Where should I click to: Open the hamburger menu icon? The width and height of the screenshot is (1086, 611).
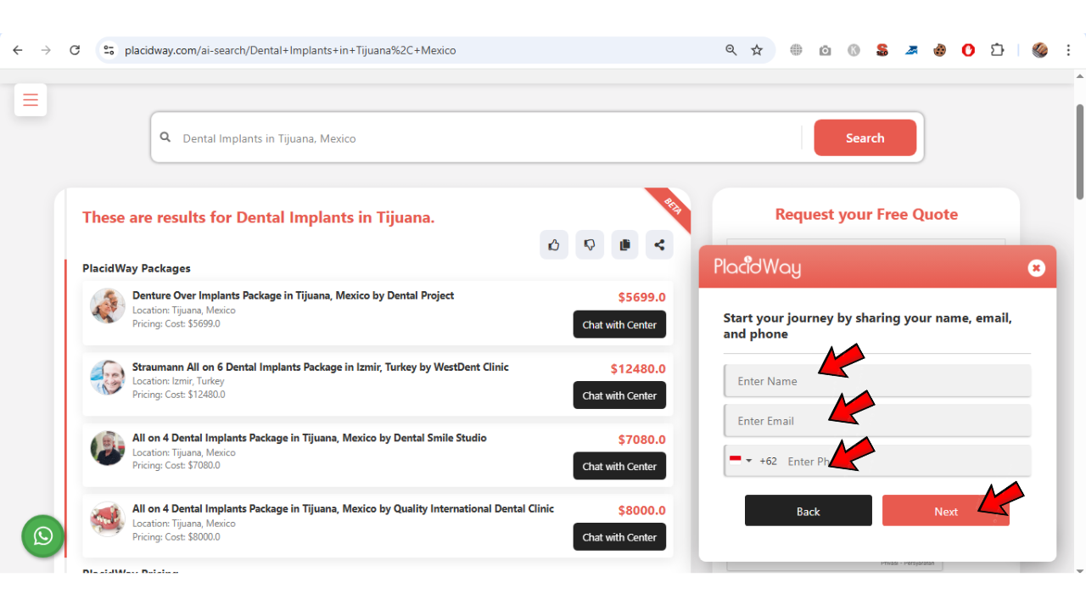click(31, 99)
